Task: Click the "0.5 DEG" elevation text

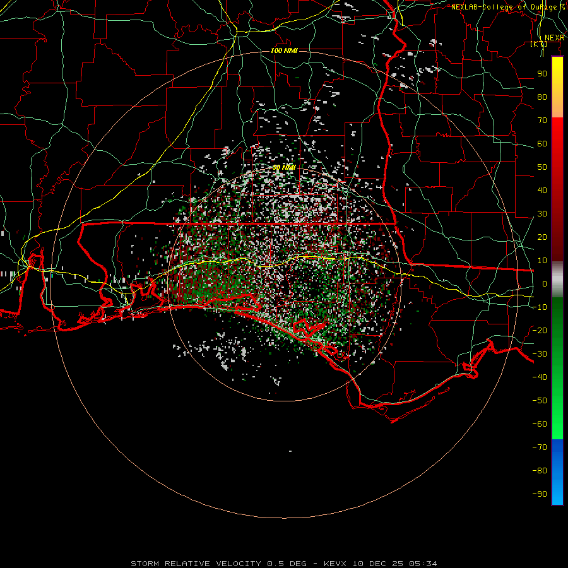Action: pos(287,564)
